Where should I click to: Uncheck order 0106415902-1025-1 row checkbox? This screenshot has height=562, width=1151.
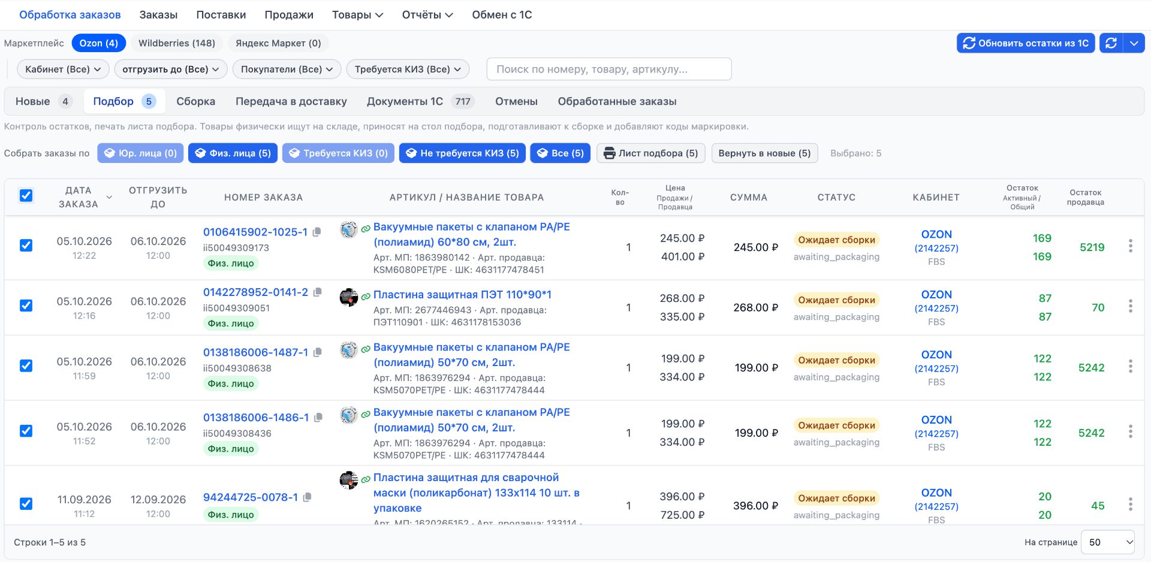click(26, 245)
